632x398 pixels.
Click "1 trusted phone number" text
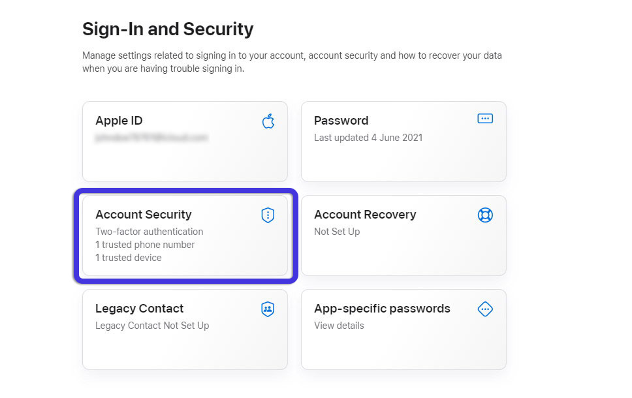click(x=145, y=245)
